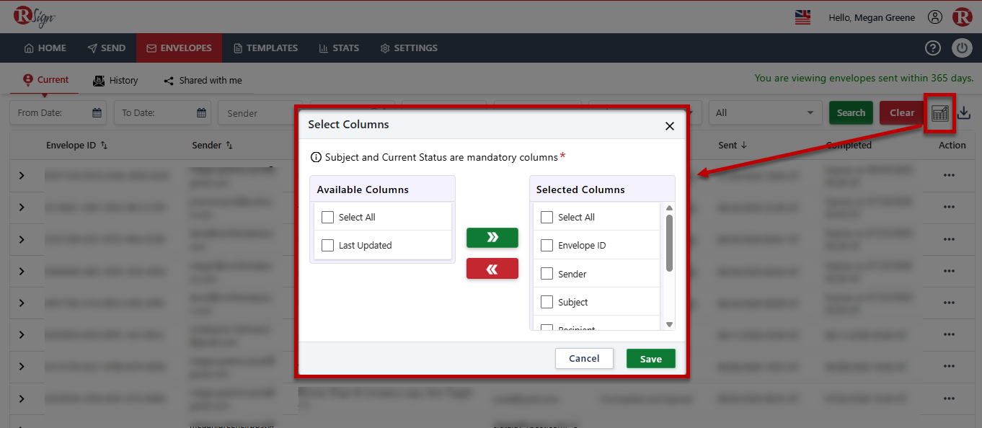Open action menu for first envelope row

949,175
